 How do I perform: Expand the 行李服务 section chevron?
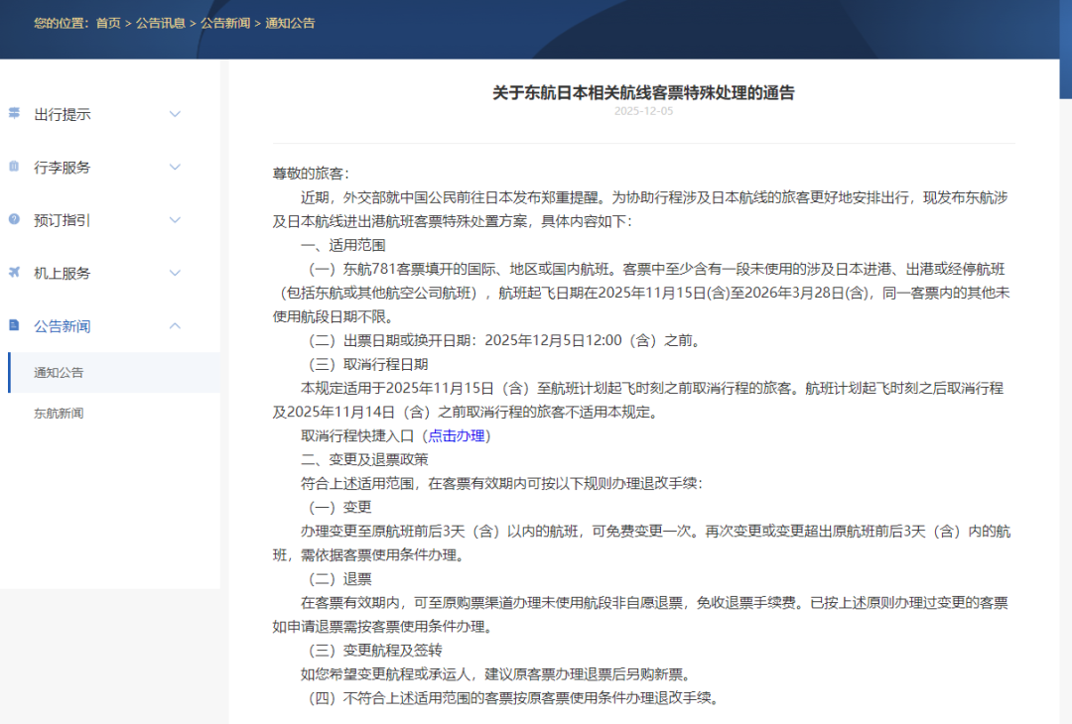coord(175,167)
